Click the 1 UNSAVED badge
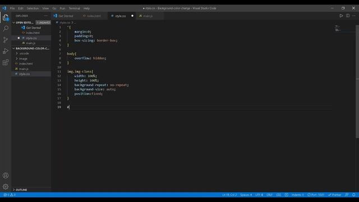 coord(43,22)
